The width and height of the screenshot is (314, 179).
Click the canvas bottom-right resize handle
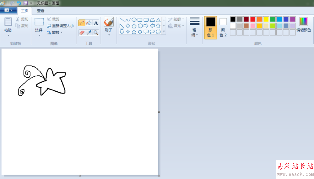click(159, 176)
